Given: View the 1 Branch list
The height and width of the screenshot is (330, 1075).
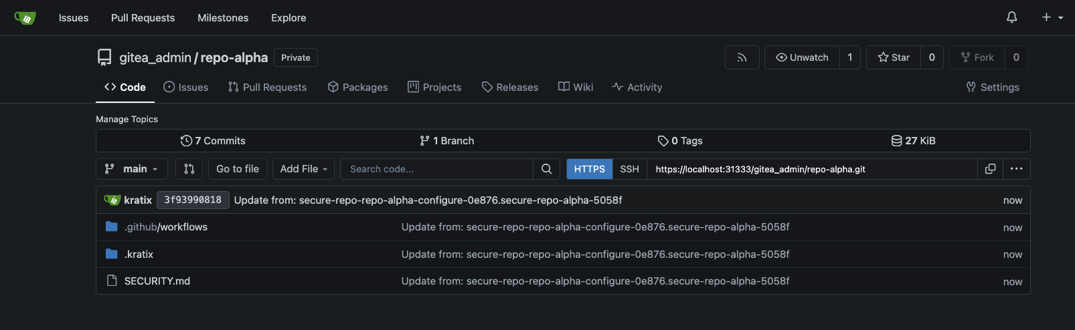Looking at the screenshot, I should [446, 141].
